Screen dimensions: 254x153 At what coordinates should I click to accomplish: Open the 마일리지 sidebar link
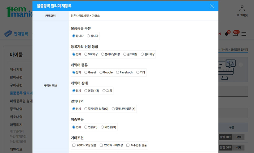16,125
